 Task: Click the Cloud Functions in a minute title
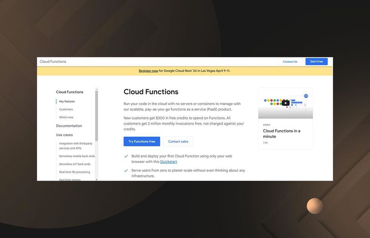[282, 134]
